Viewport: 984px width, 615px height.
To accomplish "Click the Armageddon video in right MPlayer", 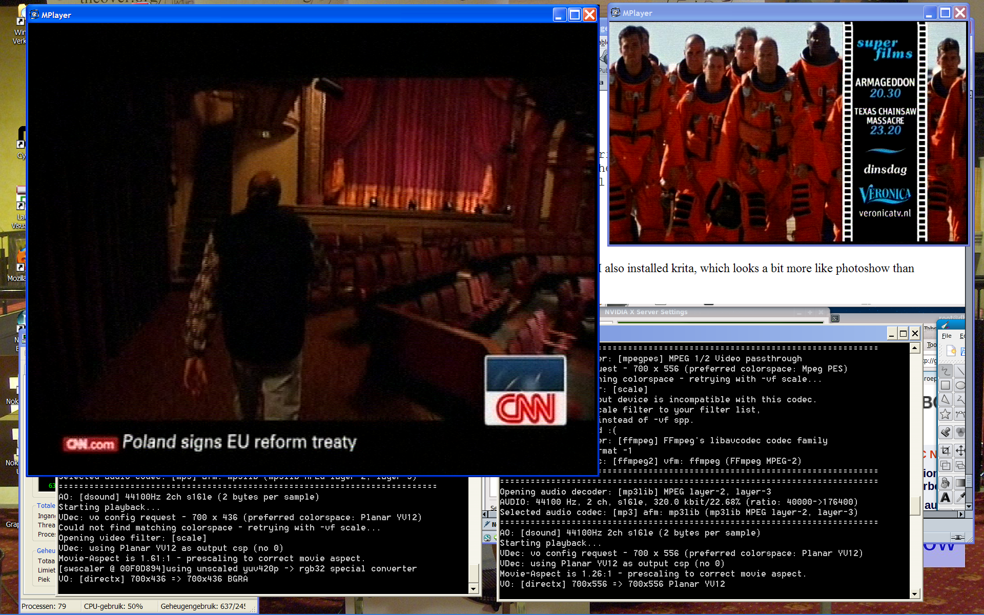I will tap(788, 132).
